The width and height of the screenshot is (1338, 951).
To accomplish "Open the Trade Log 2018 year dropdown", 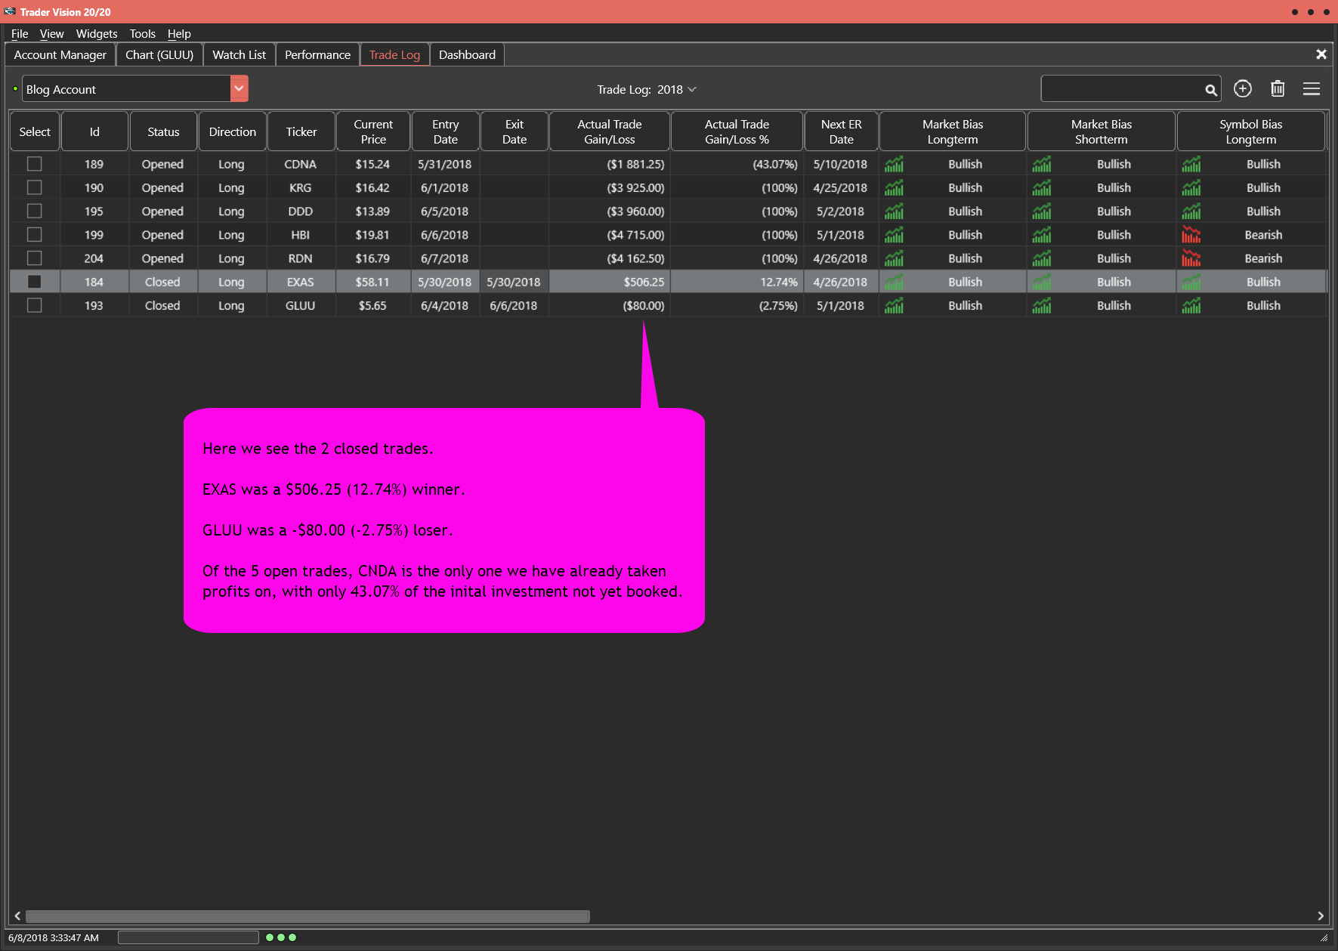I will (678, 89).
